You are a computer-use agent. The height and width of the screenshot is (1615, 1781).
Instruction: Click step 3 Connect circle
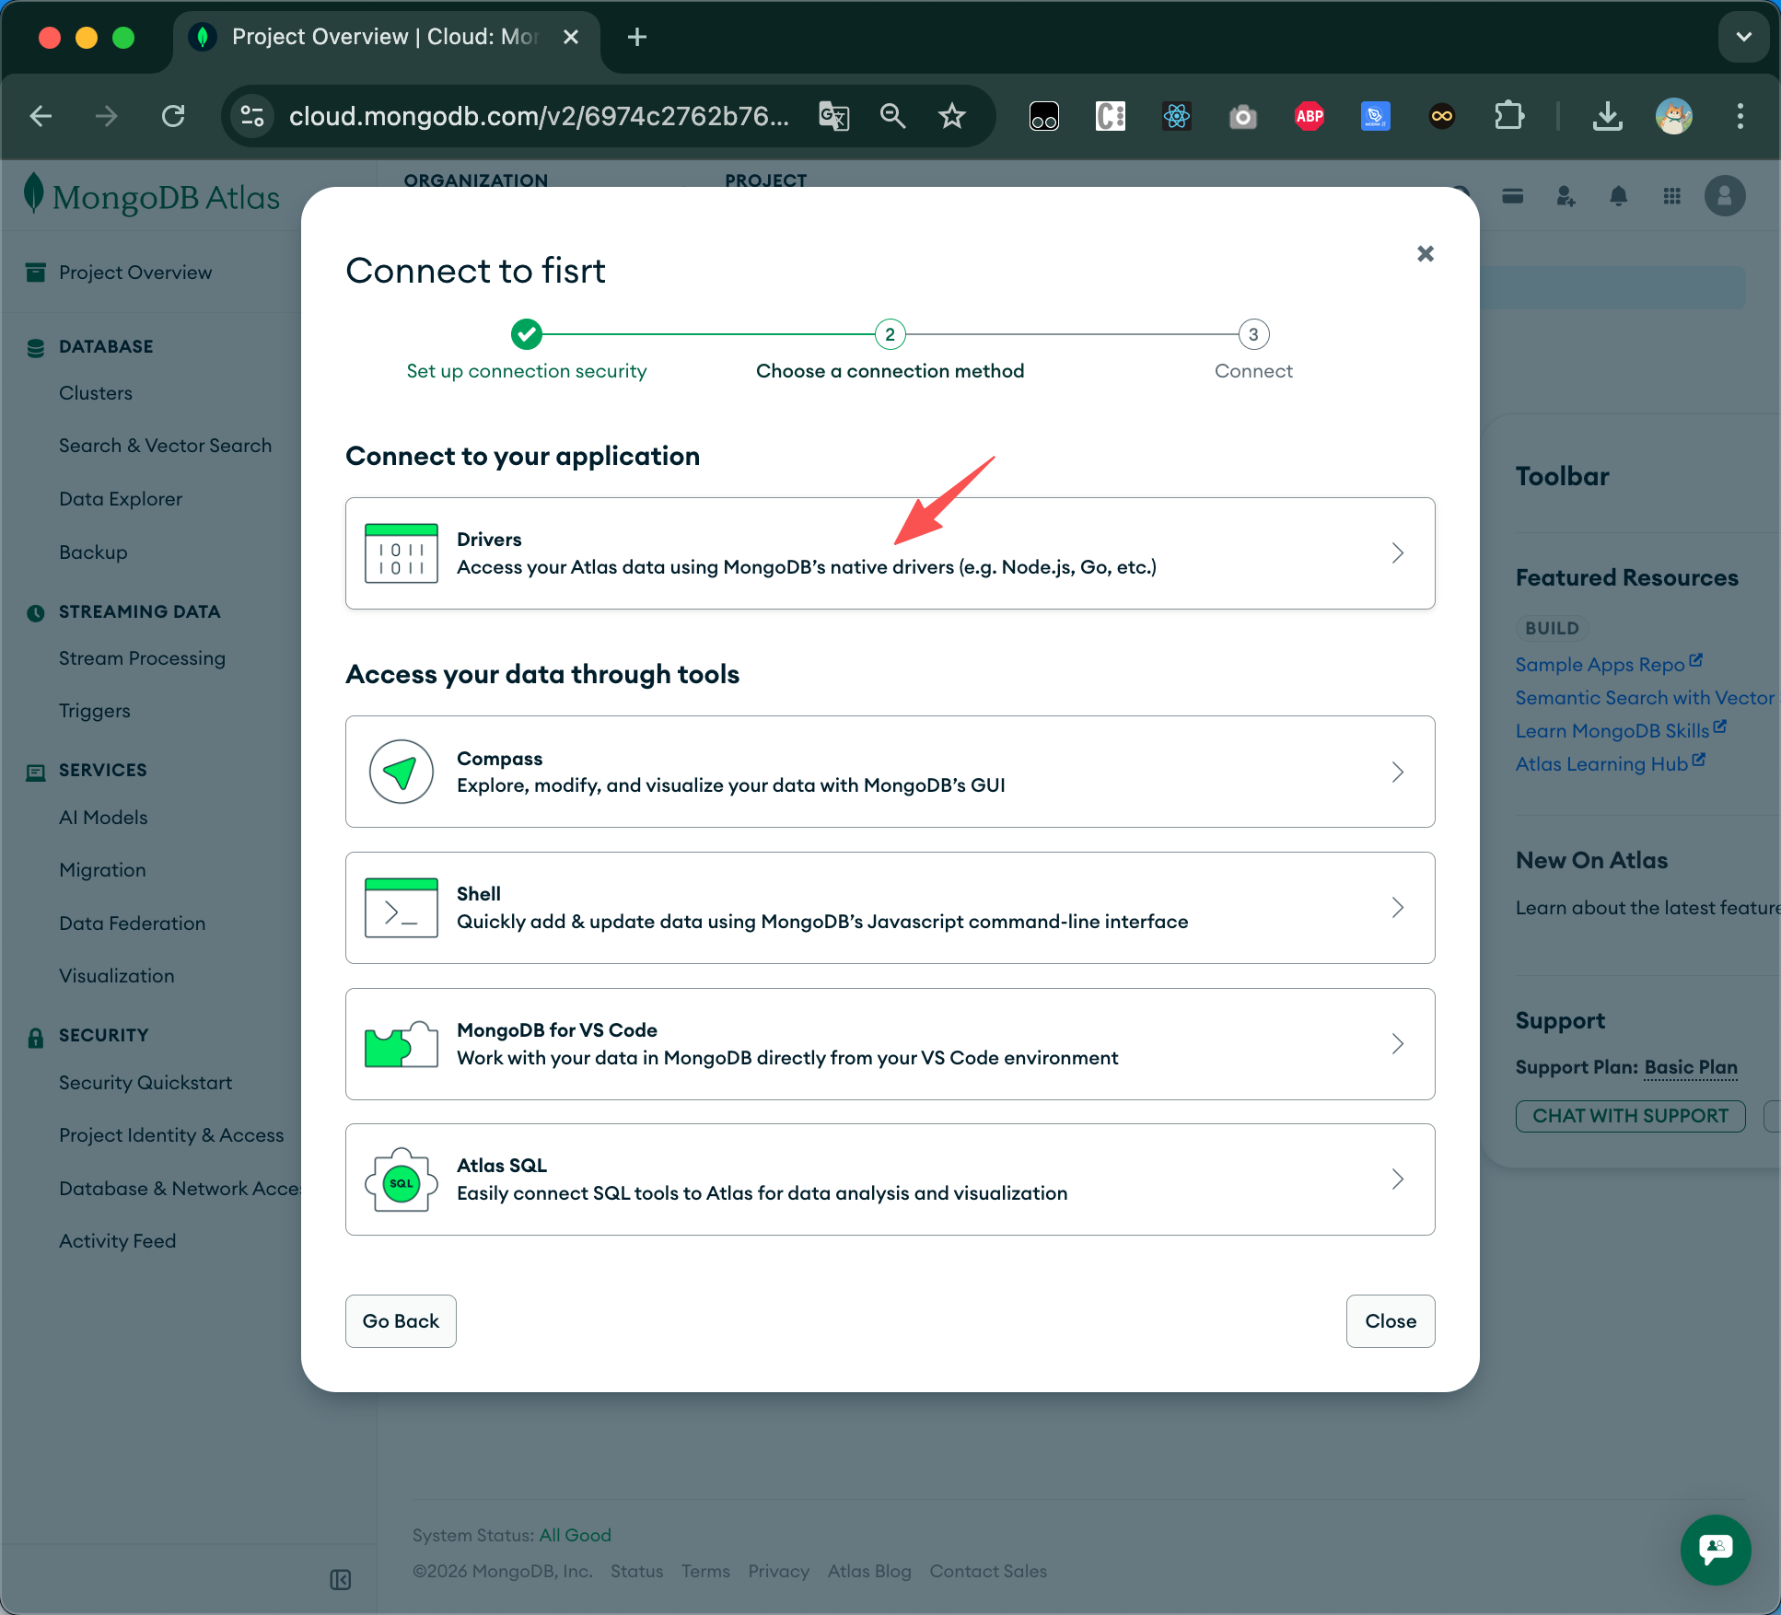(x=1253, y=334)
